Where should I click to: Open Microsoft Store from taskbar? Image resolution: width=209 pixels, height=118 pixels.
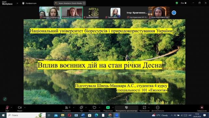click(x=89, y=115)
